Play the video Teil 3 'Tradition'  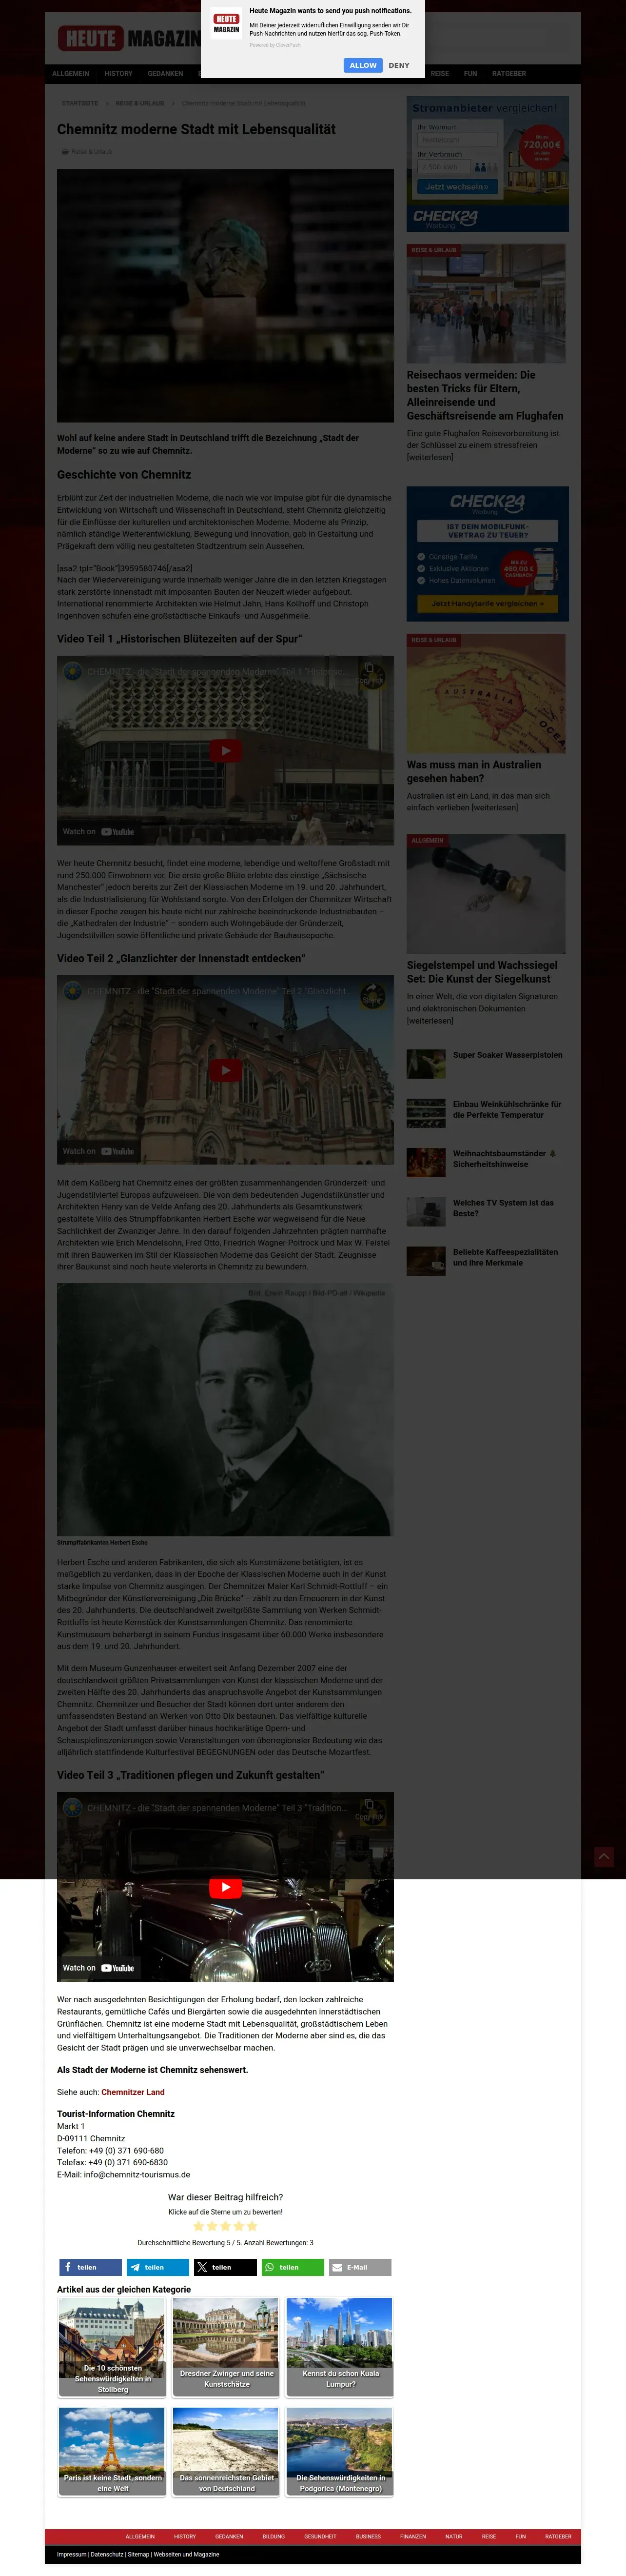tap(225, 1887)
